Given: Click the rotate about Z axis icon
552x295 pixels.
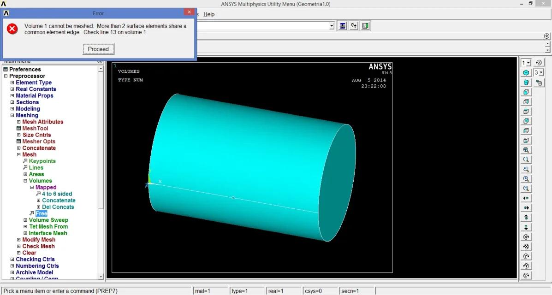Looking at the screenshot, I should (526, 275).
